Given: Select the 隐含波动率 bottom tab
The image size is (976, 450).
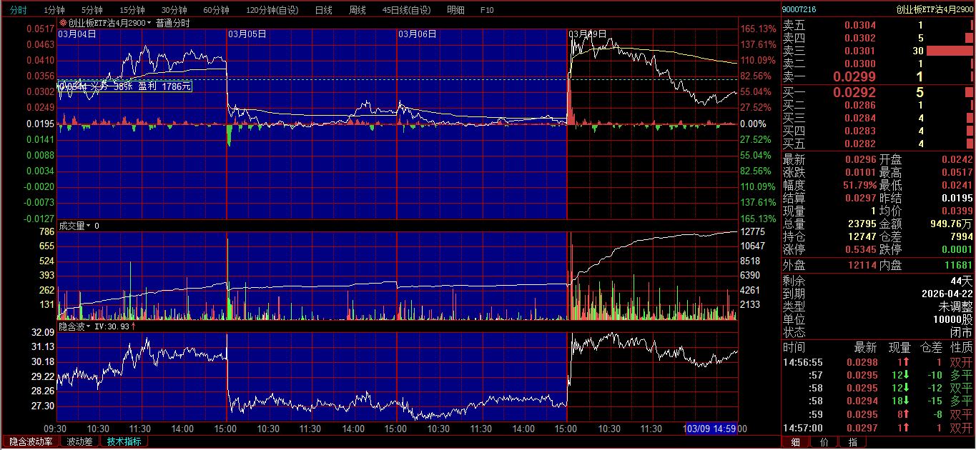Looking at the screenshot, I should click(31, 441).
